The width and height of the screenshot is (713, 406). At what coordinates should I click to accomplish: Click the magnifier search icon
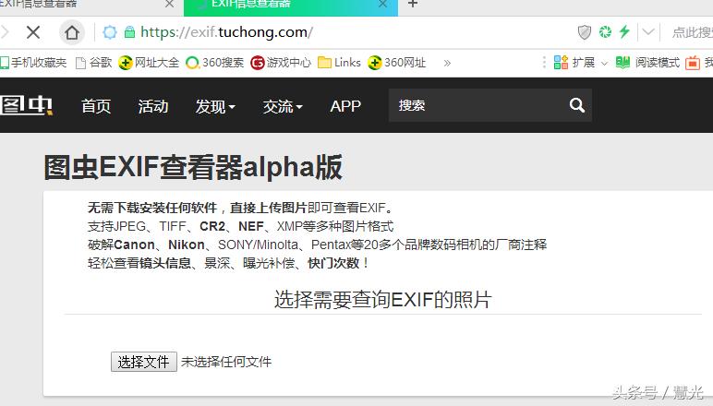pos(577,105)
